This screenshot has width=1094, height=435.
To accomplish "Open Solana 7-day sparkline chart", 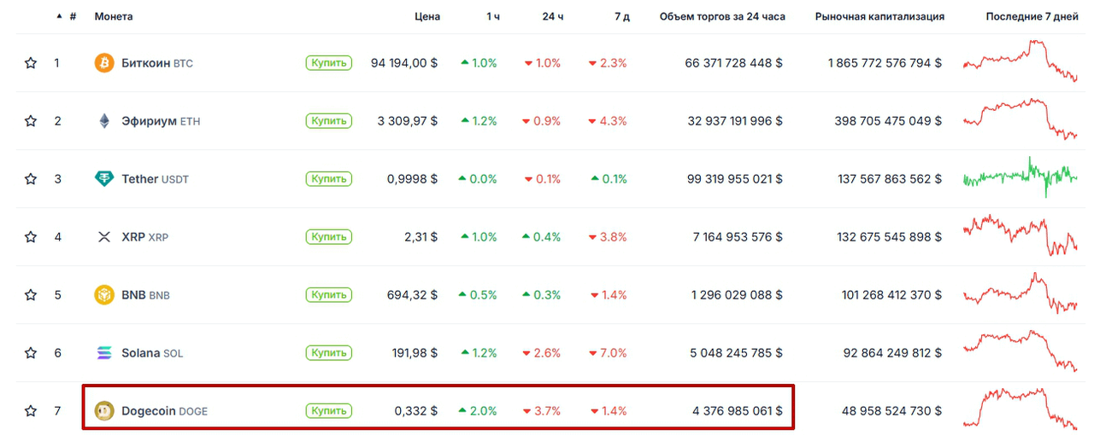I will click(1020, 351).
